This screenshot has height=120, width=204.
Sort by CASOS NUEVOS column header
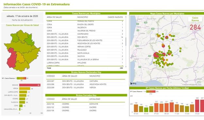[x=115, y=17]
